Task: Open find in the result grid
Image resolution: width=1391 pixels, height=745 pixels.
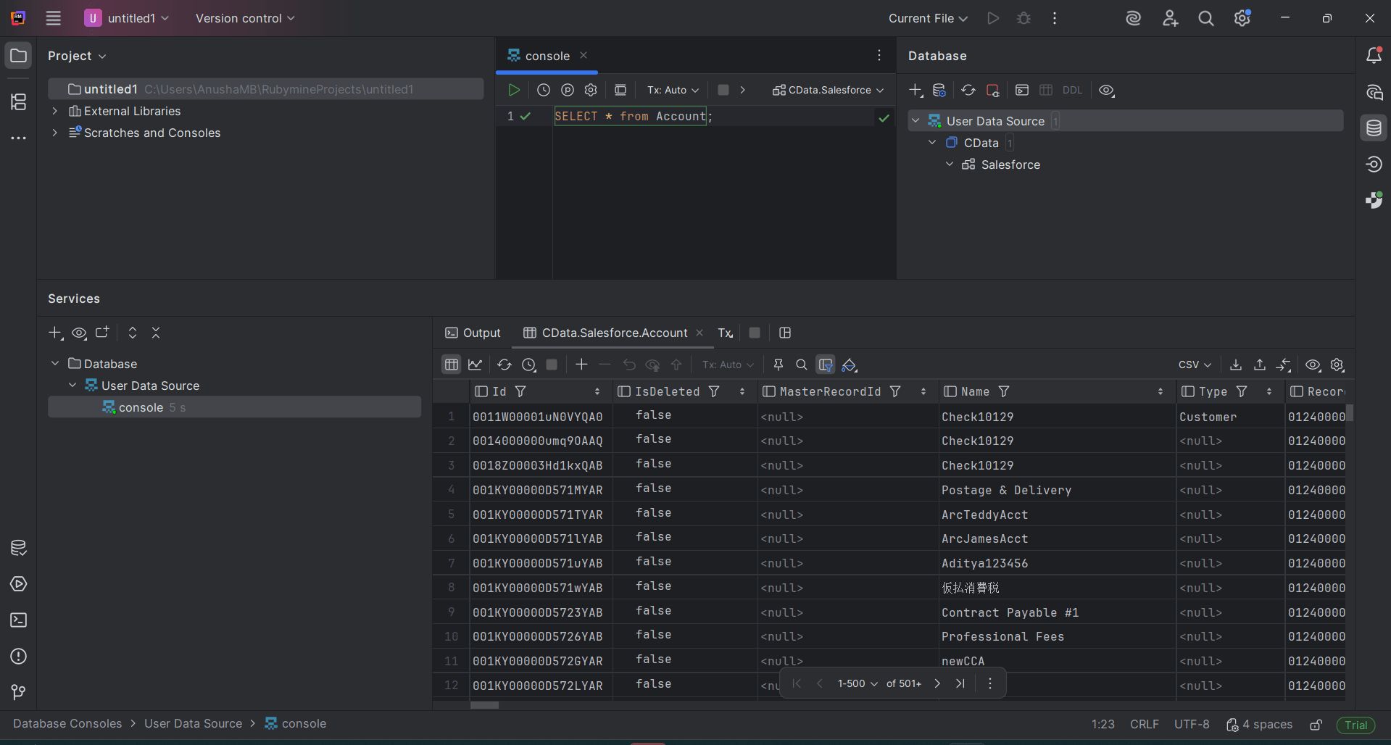Action: click(x=802, y=365)
